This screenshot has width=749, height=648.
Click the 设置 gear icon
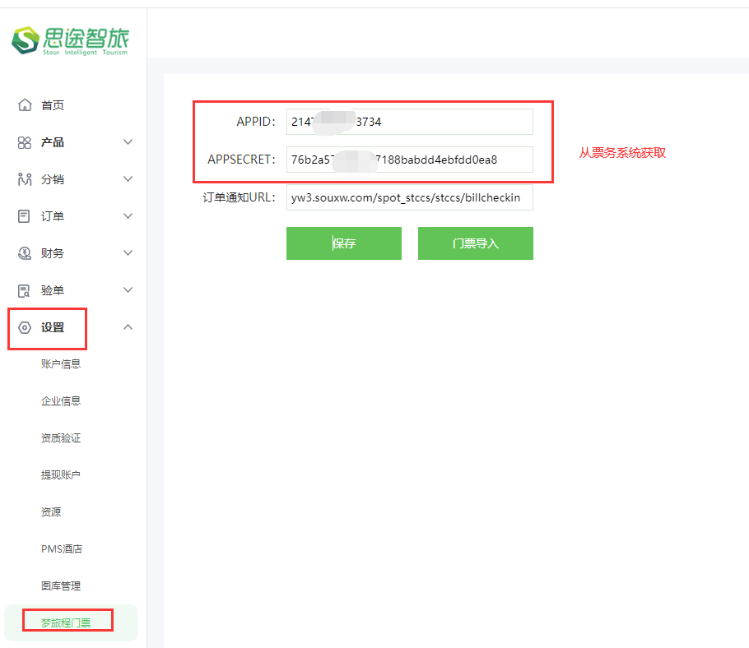(25, 327)
